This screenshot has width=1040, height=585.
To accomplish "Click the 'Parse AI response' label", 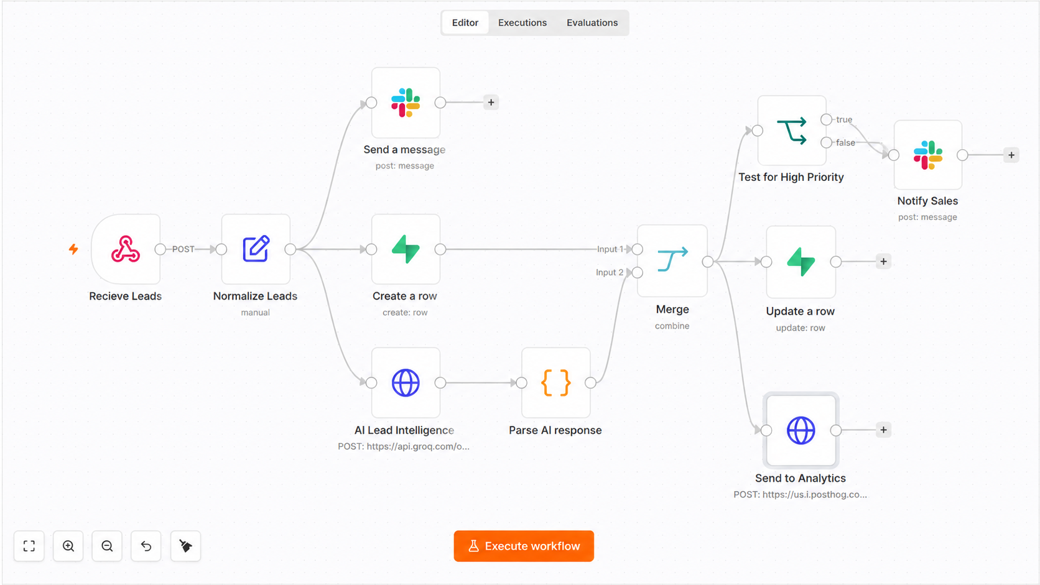I will tap(555, 430).
